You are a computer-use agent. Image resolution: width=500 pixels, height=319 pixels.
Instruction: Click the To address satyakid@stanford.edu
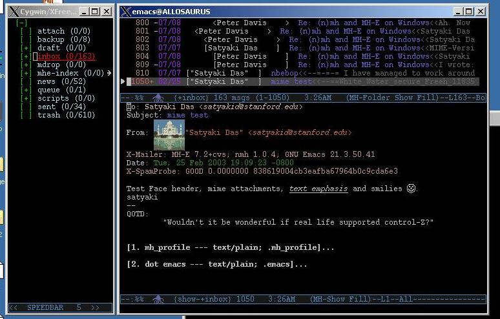(250, 107)
